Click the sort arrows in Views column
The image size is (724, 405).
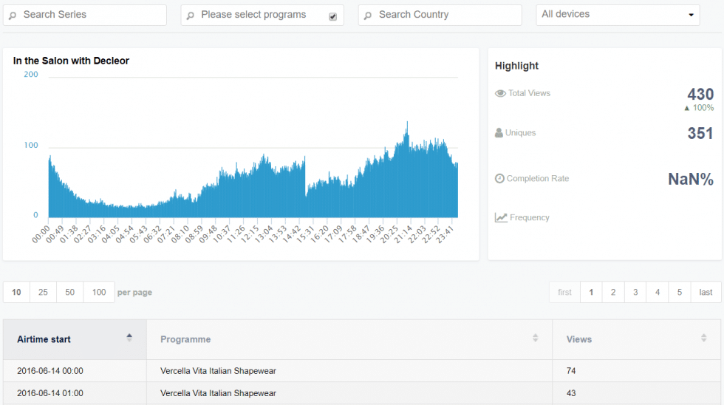[703, 338]
